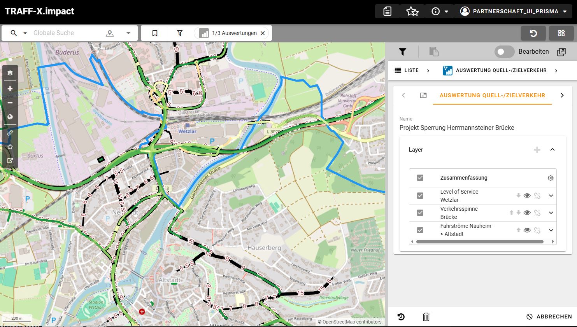Hide the Verkehrsspinne Brücke layer with eye
577x327 pixels.
pyautogui.click(x=527, y=213)
